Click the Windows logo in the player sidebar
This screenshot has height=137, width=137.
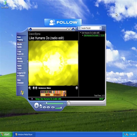coord(22,92)
